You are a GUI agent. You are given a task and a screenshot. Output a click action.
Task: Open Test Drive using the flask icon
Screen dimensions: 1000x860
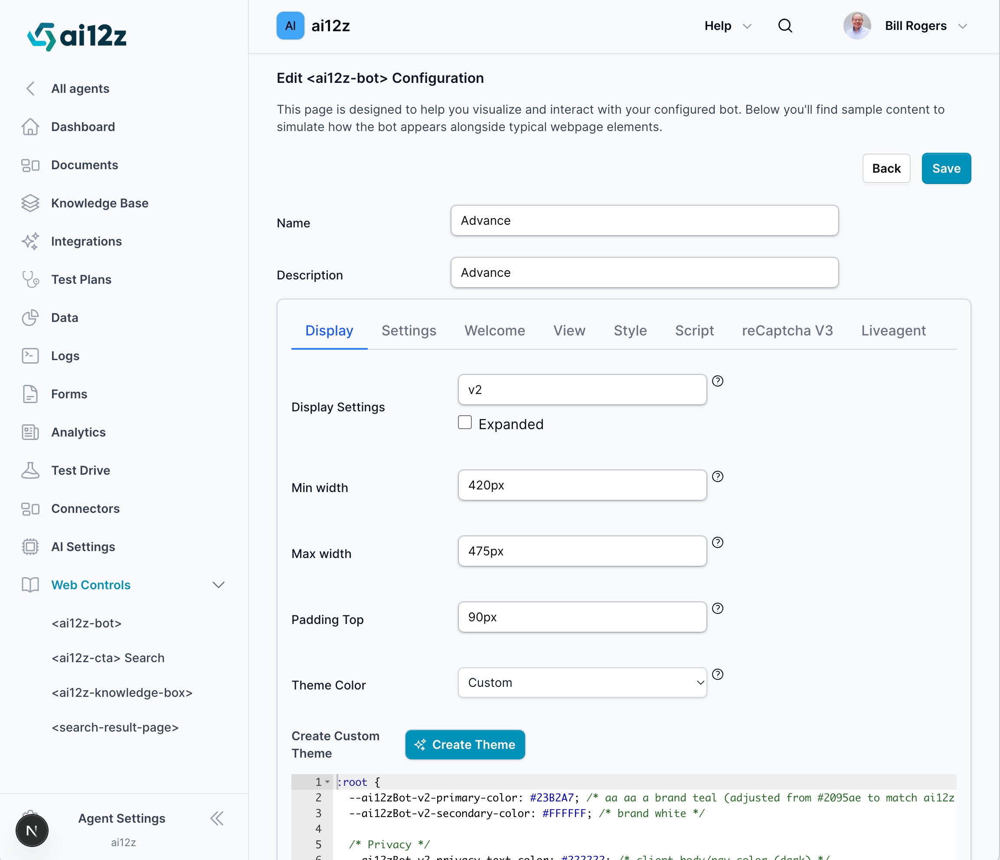coord(31,470)
